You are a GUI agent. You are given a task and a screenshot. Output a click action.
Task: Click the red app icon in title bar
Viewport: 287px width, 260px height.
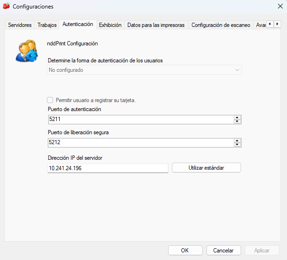tap(6, 6)
